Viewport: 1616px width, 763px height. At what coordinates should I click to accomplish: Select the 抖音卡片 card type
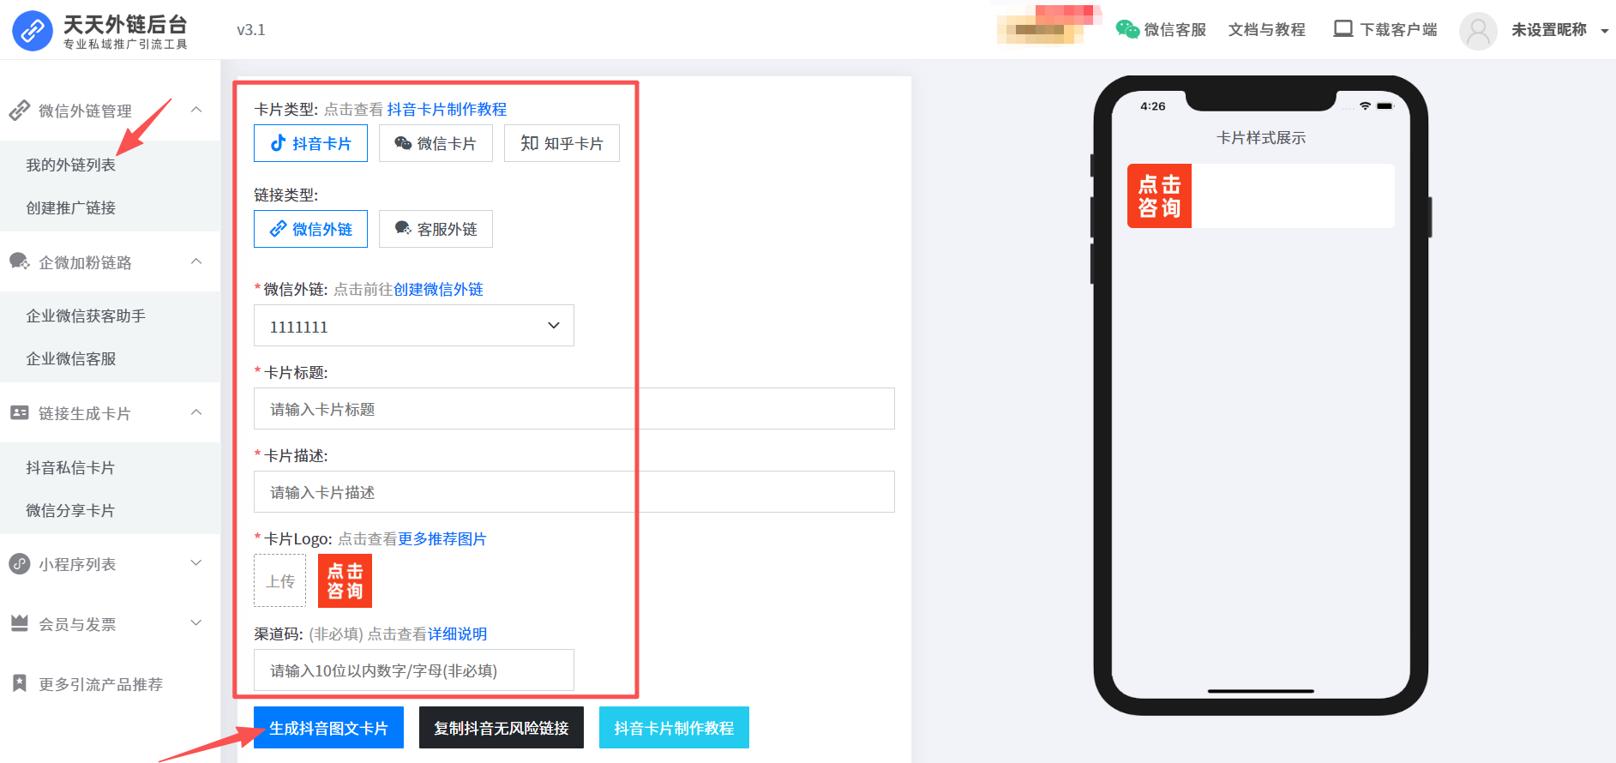(310, 143)
